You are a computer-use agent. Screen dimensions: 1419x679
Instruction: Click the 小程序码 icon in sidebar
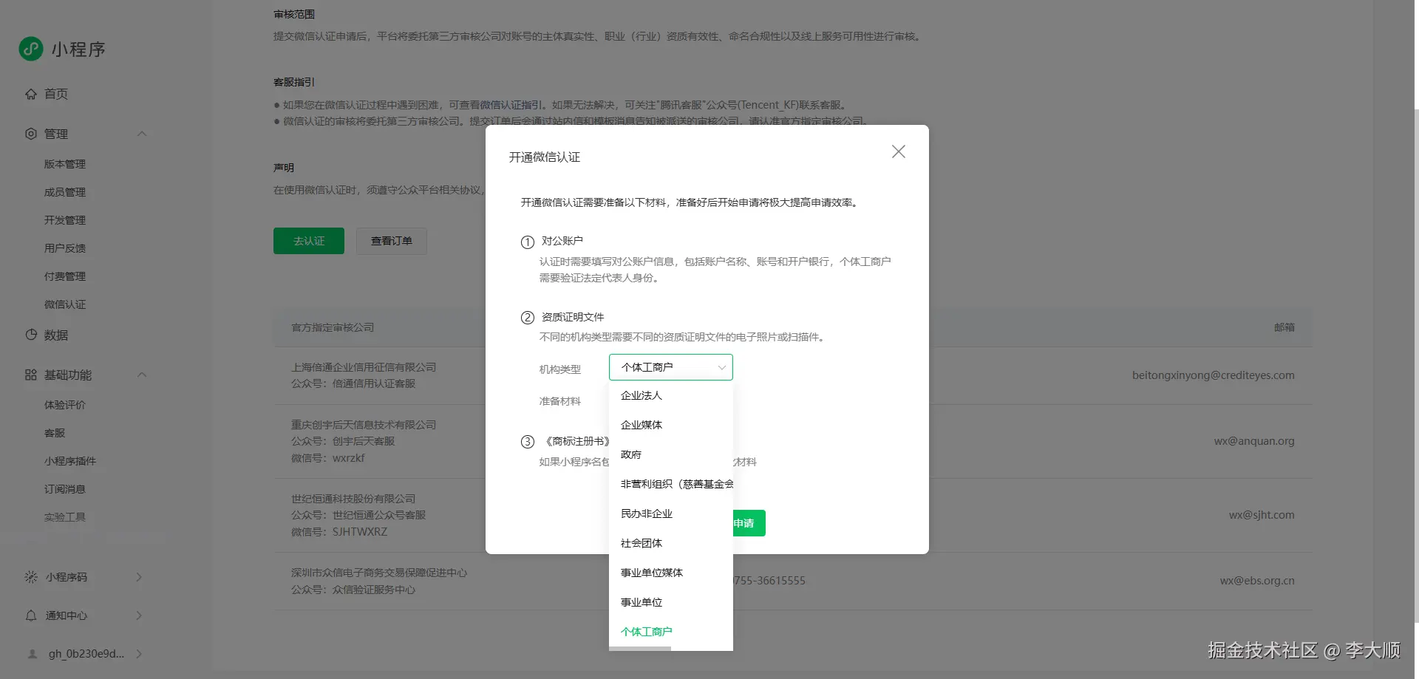pos(31,577)
